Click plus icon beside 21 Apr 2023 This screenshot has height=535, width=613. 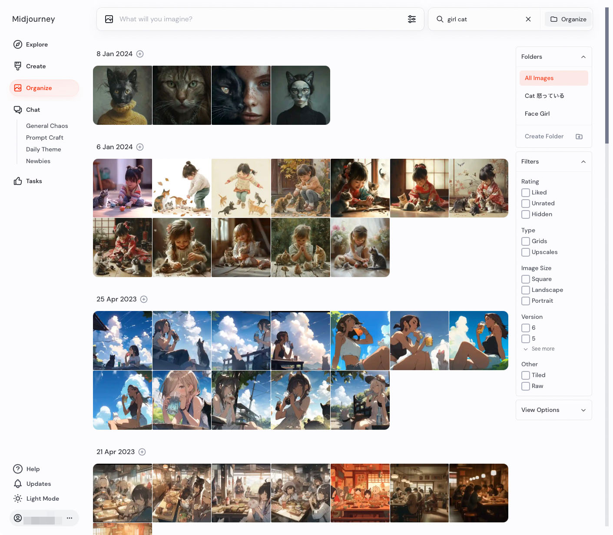(x=142, y=452)
